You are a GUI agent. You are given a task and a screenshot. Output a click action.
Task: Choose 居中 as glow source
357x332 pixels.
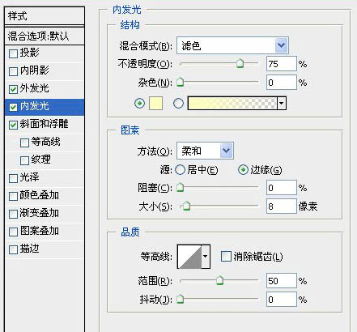[x=181, y=170]
